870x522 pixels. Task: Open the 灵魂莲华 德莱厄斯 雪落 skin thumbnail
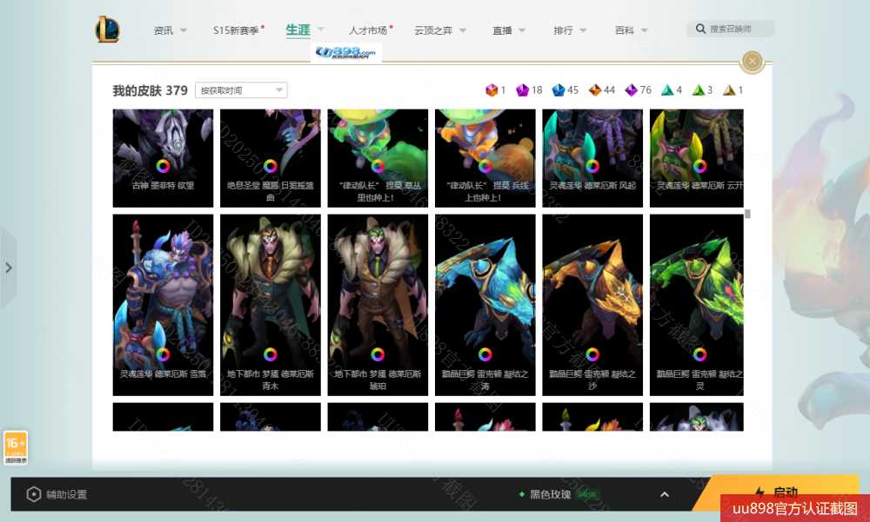pos(163,305)
